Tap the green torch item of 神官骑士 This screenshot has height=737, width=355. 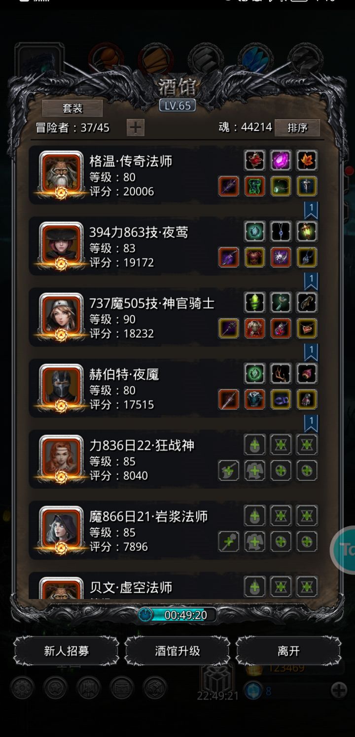[255, 302]
